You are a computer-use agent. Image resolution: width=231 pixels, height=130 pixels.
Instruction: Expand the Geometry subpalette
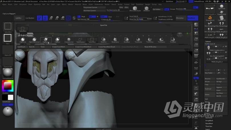tap(209, 118)
